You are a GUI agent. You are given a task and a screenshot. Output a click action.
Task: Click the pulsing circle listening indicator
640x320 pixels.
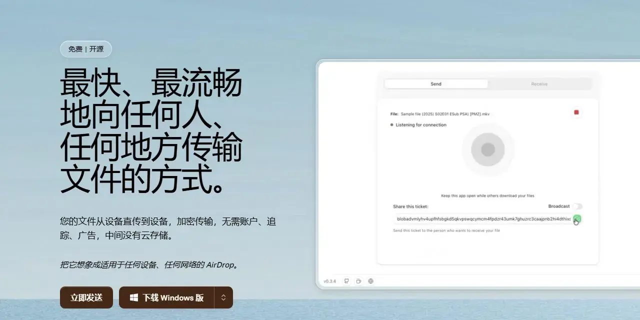point(488,149)
